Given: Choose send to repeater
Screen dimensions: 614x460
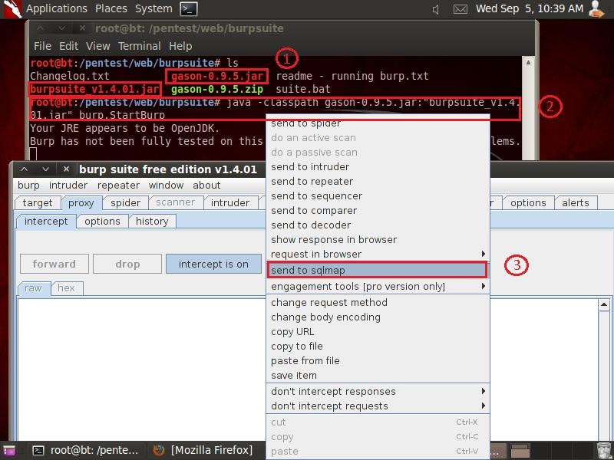Looking at the screenshot, I should [x=378, y=182].
